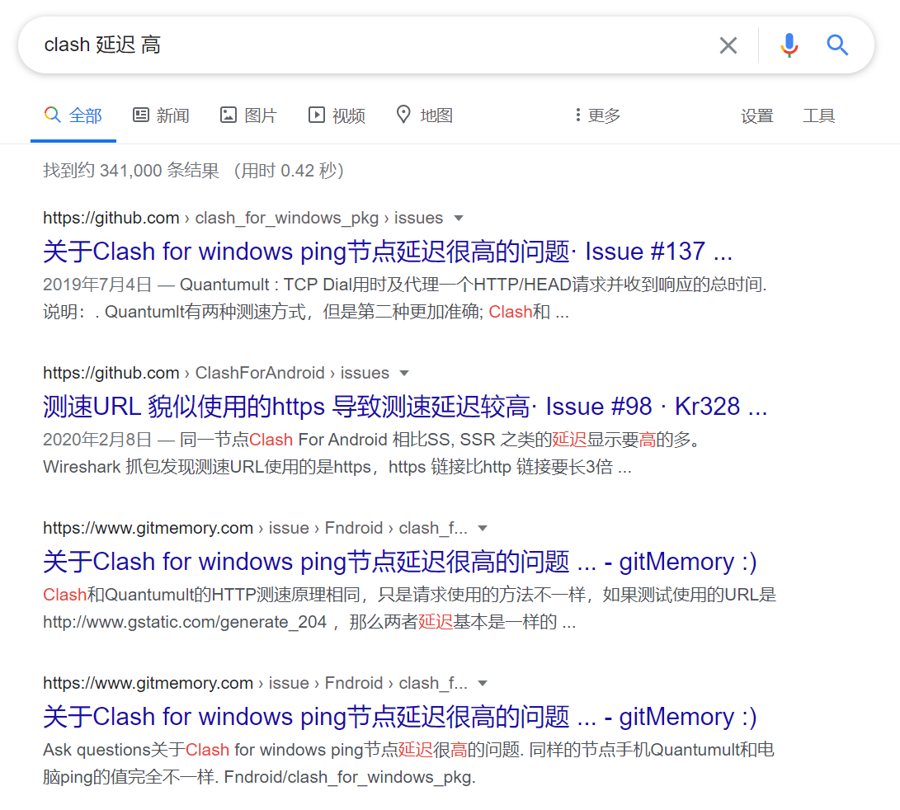The image size is (900, 810).
Task: Clear the search query with the X icon
Action: [x=728, y=45]
